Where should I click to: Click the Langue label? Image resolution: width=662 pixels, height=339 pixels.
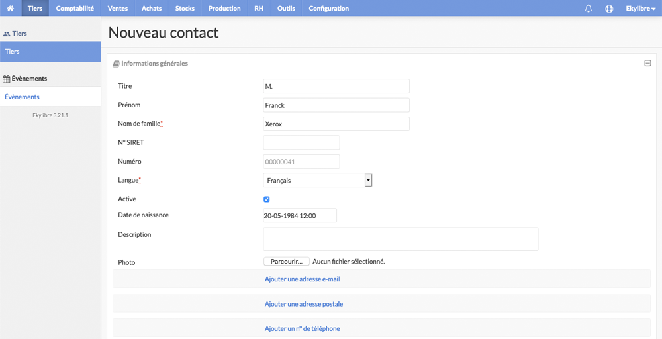[130, 180]
